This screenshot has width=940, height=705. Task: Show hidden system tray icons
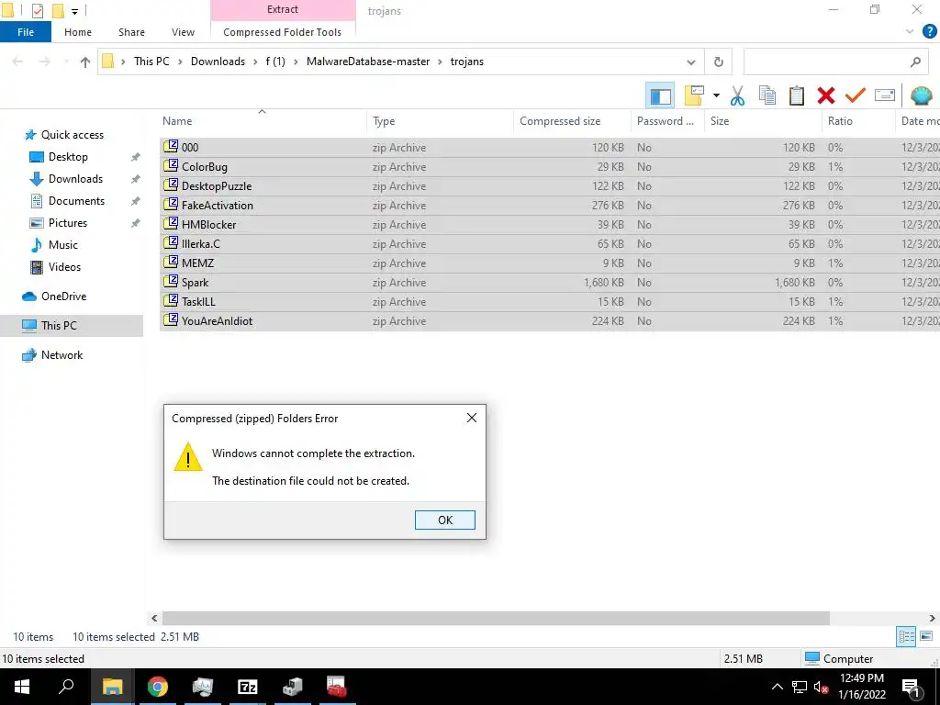click(777, 687)
